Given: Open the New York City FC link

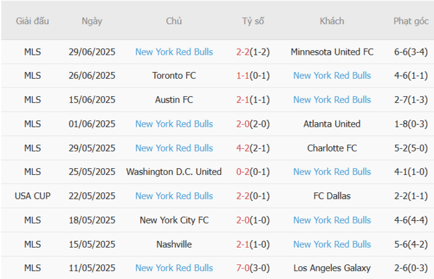Looking at the screenshot, I should [174, 220].
